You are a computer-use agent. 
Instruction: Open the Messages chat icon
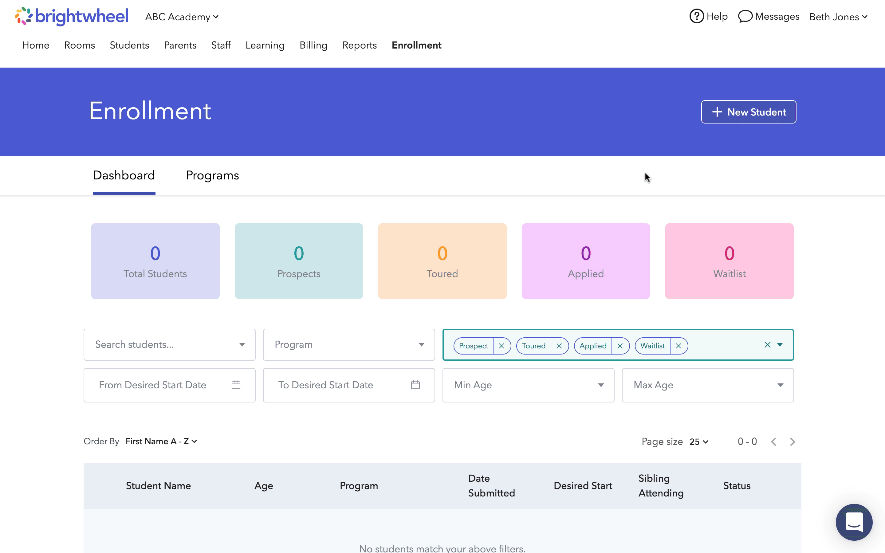744,17
